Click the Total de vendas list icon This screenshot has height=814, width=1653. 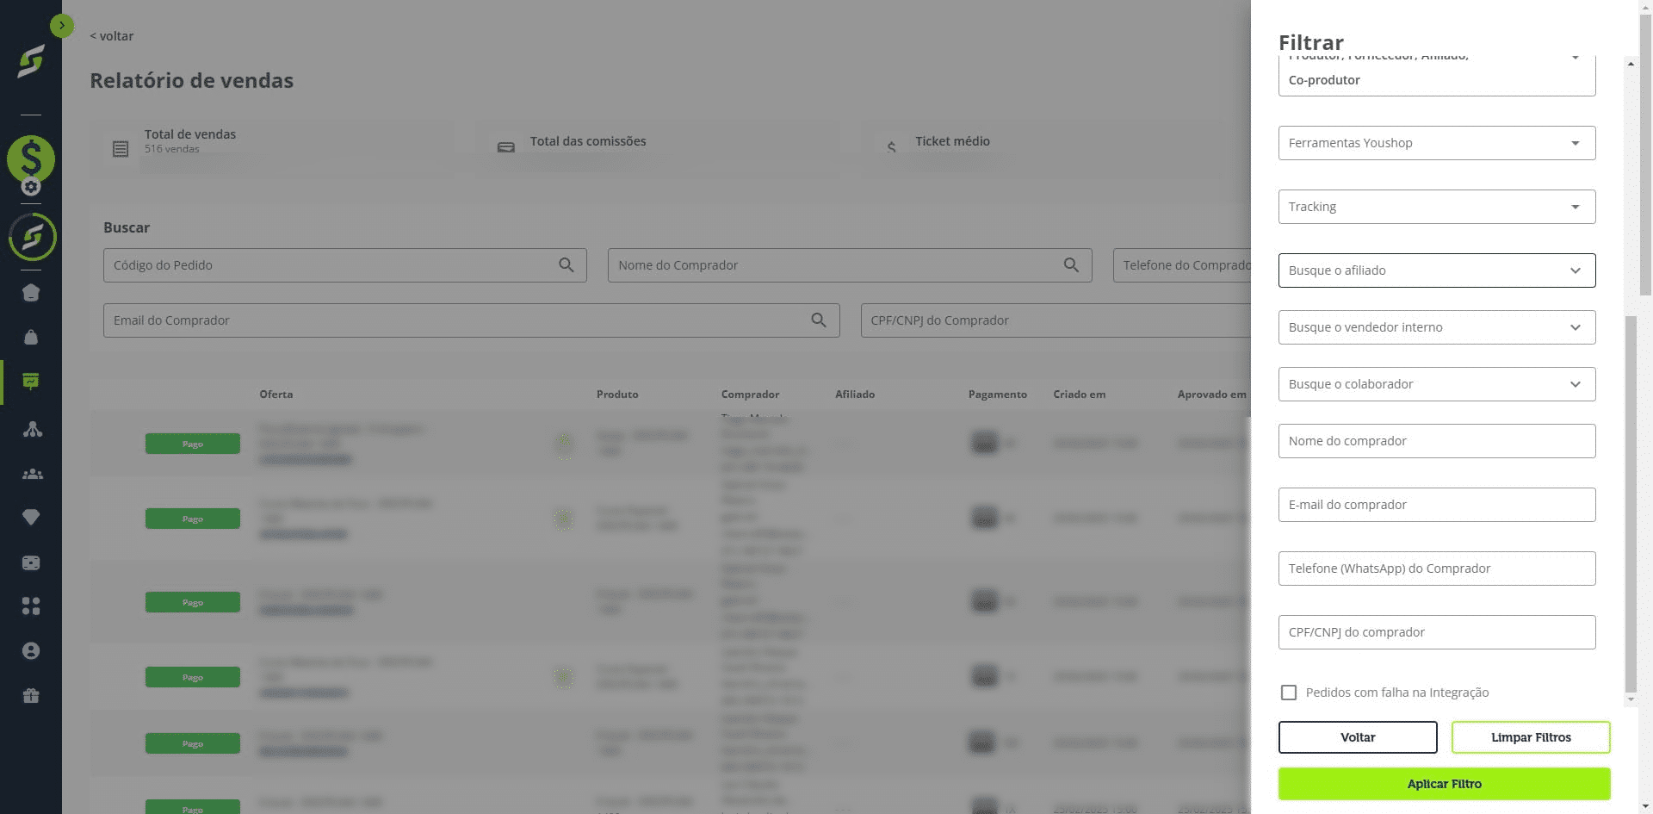click(x=121, y=149)
